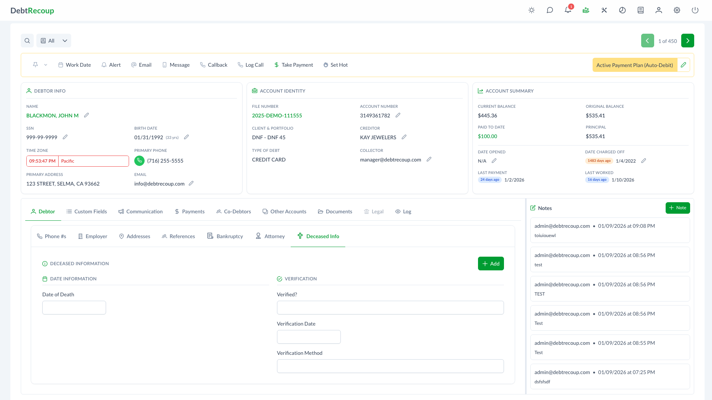Click Set Hot flame action
This screenshot has height=400, width=712.
(x=335, y=65)
